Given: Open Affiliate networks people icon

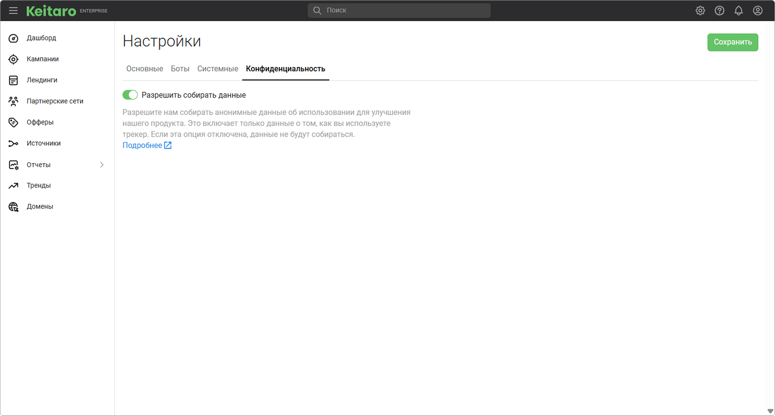Looking at the screenshot, I should [x=13, y=101].
